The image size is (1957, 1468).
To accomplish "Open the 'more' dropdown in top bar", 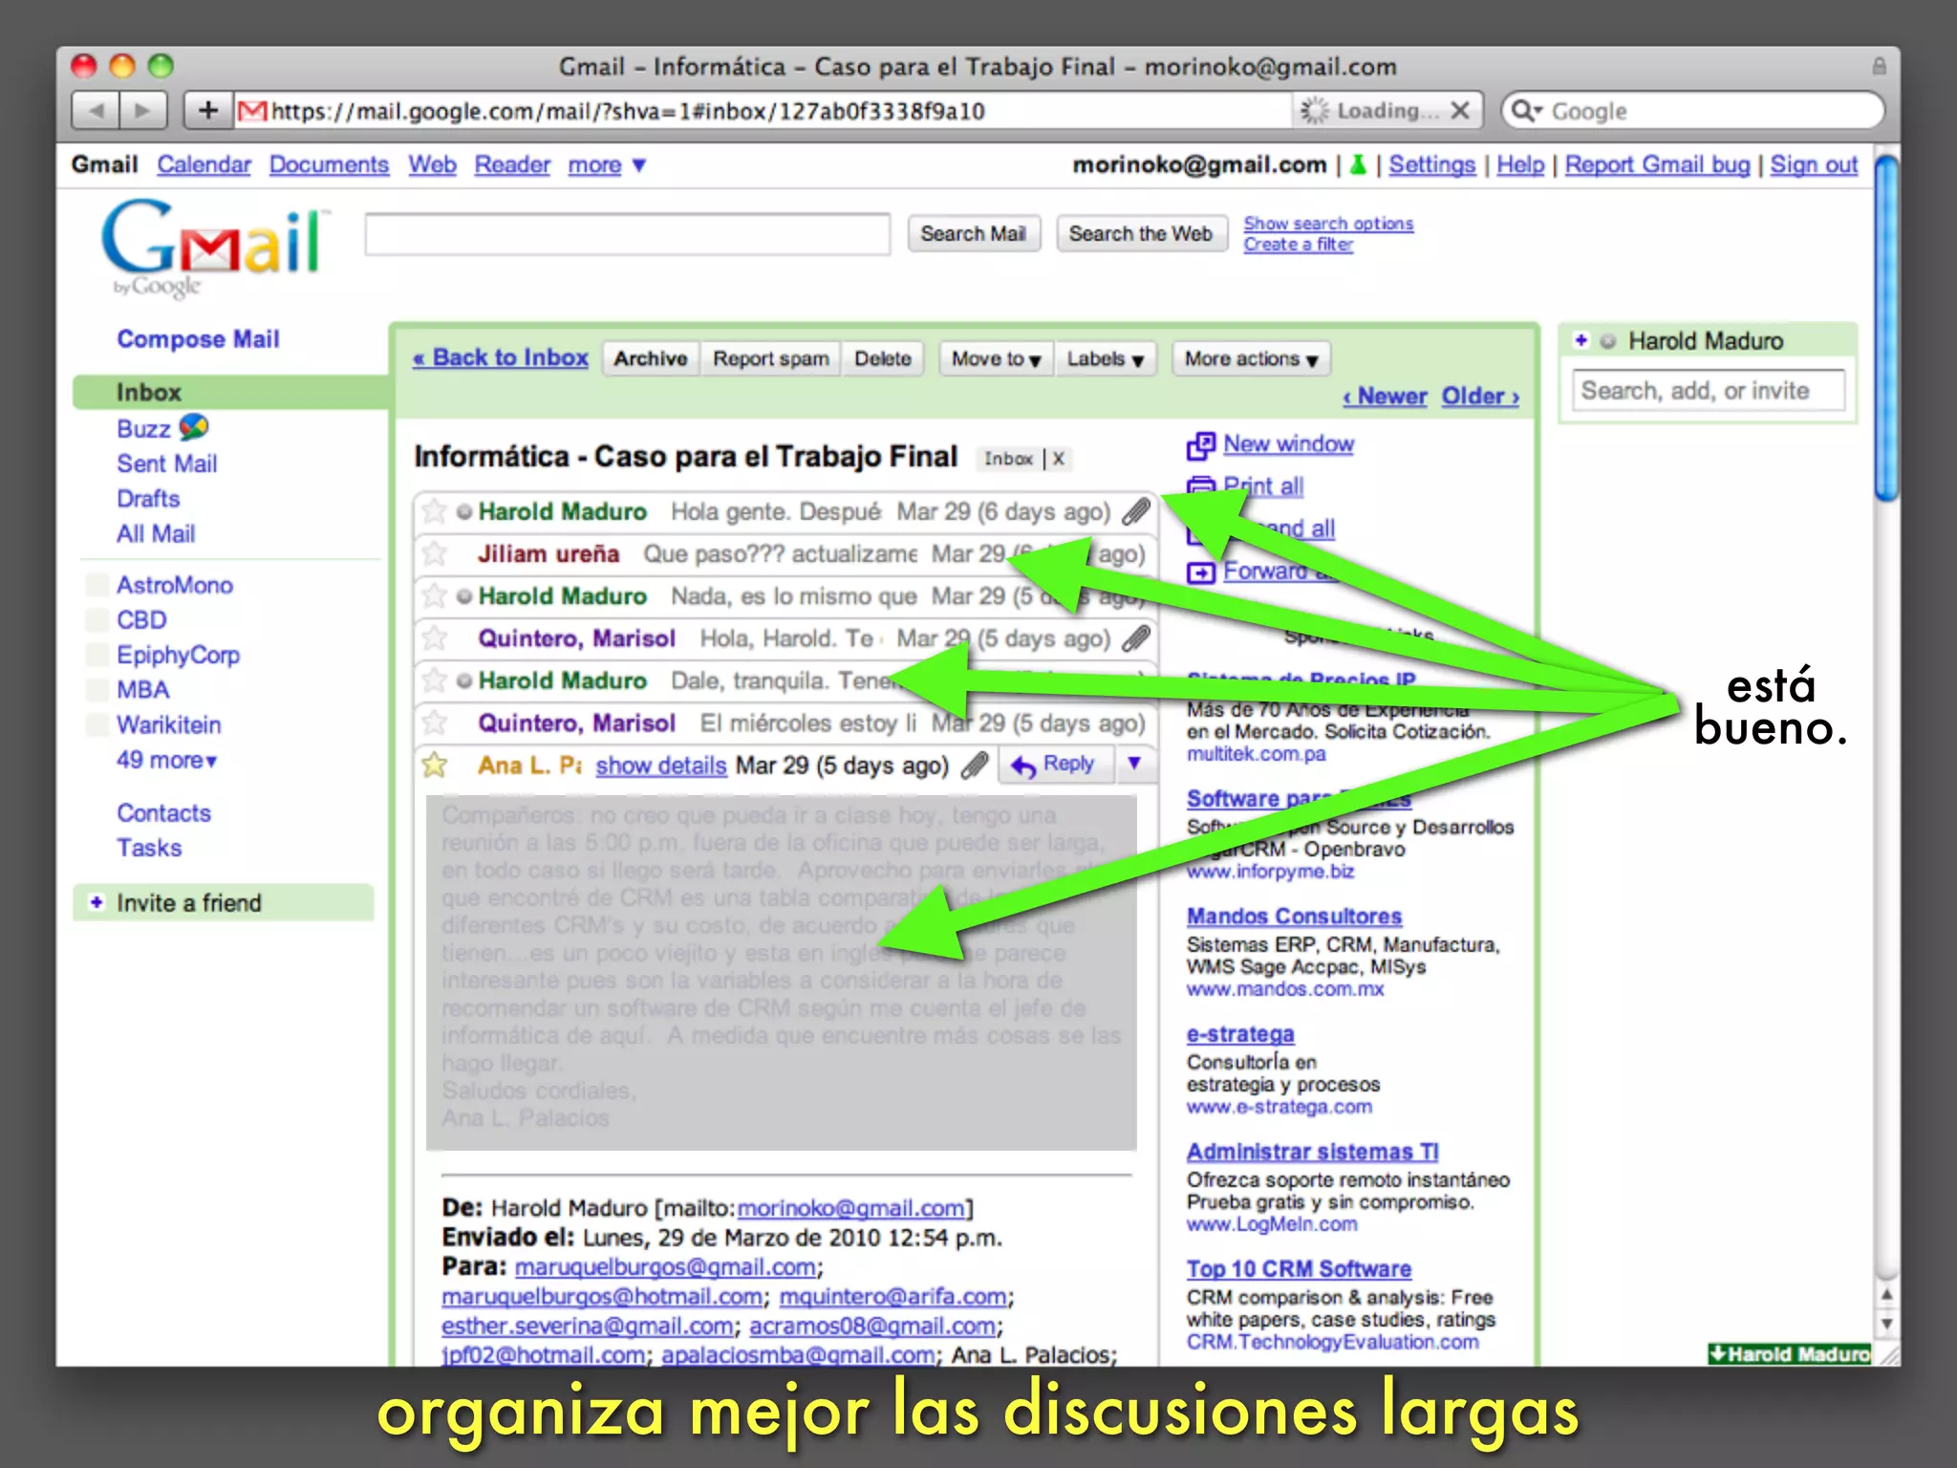I will pos(608,165).
